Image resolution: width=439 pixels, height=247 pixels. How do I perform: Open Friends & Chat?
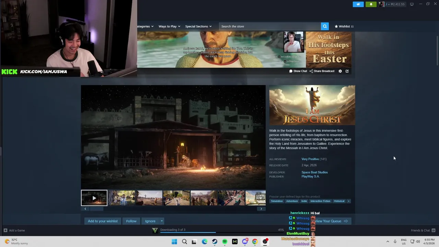423,230
